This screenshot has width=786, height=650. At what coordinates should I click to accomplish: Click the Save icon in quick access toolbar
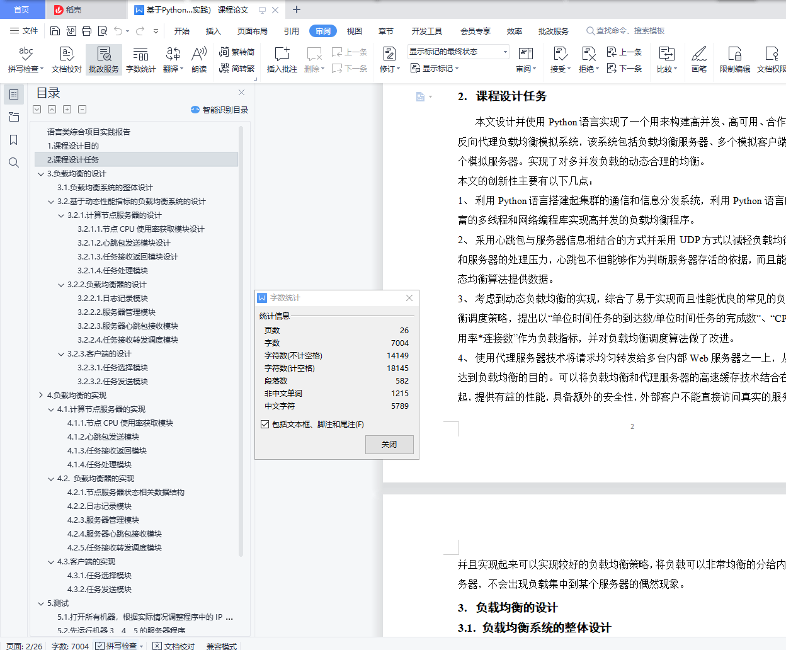(x=55, y=31)
